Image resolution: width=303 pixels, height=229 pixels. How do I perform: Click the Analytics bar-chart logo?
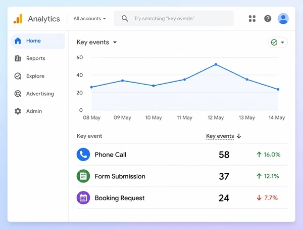click(x=18, y=19)
